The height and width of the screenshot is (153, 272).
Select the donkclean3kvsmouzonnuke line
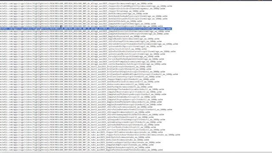click(74, 140)
